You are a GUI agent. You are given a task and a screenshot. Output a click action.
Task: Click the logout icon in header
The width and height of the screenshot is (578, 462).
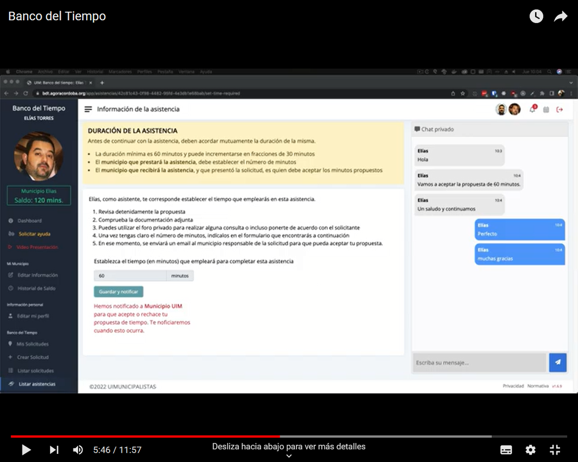[559, 110]
